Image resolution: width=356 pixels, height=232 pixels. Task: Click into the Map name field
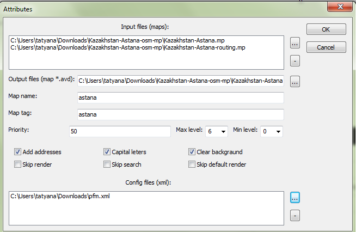pos(181,97)
